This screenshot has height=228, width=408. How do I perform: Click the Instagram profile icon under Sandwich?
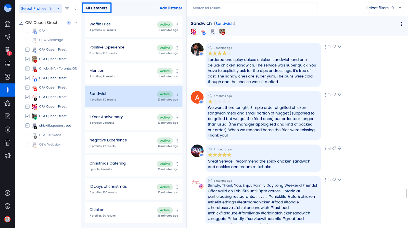[x=194, y=32]
